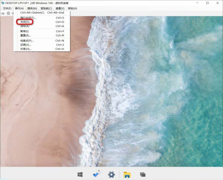The image size is (223, 180).
Task: Maximize the virtual machine connection window
Action: pos(207,3)
